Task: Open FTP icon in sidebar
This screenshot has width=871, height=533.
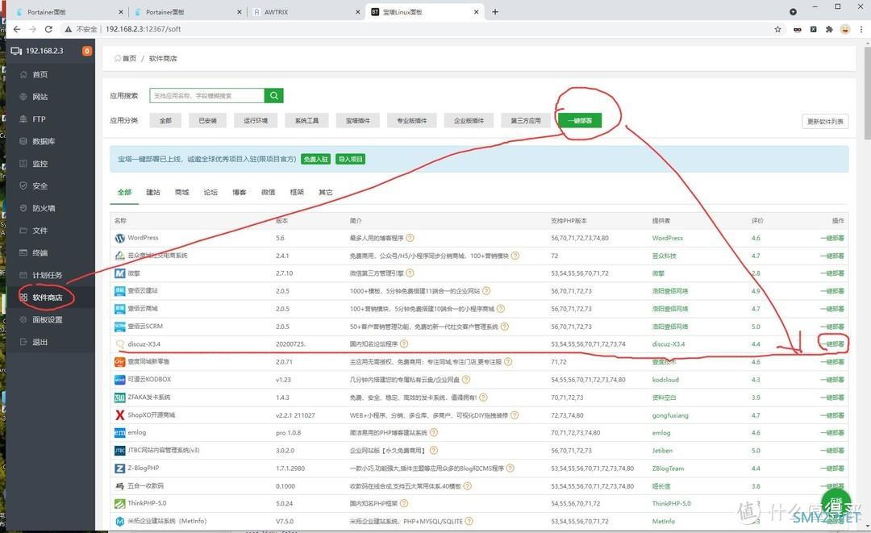Action: click(23, 119)
